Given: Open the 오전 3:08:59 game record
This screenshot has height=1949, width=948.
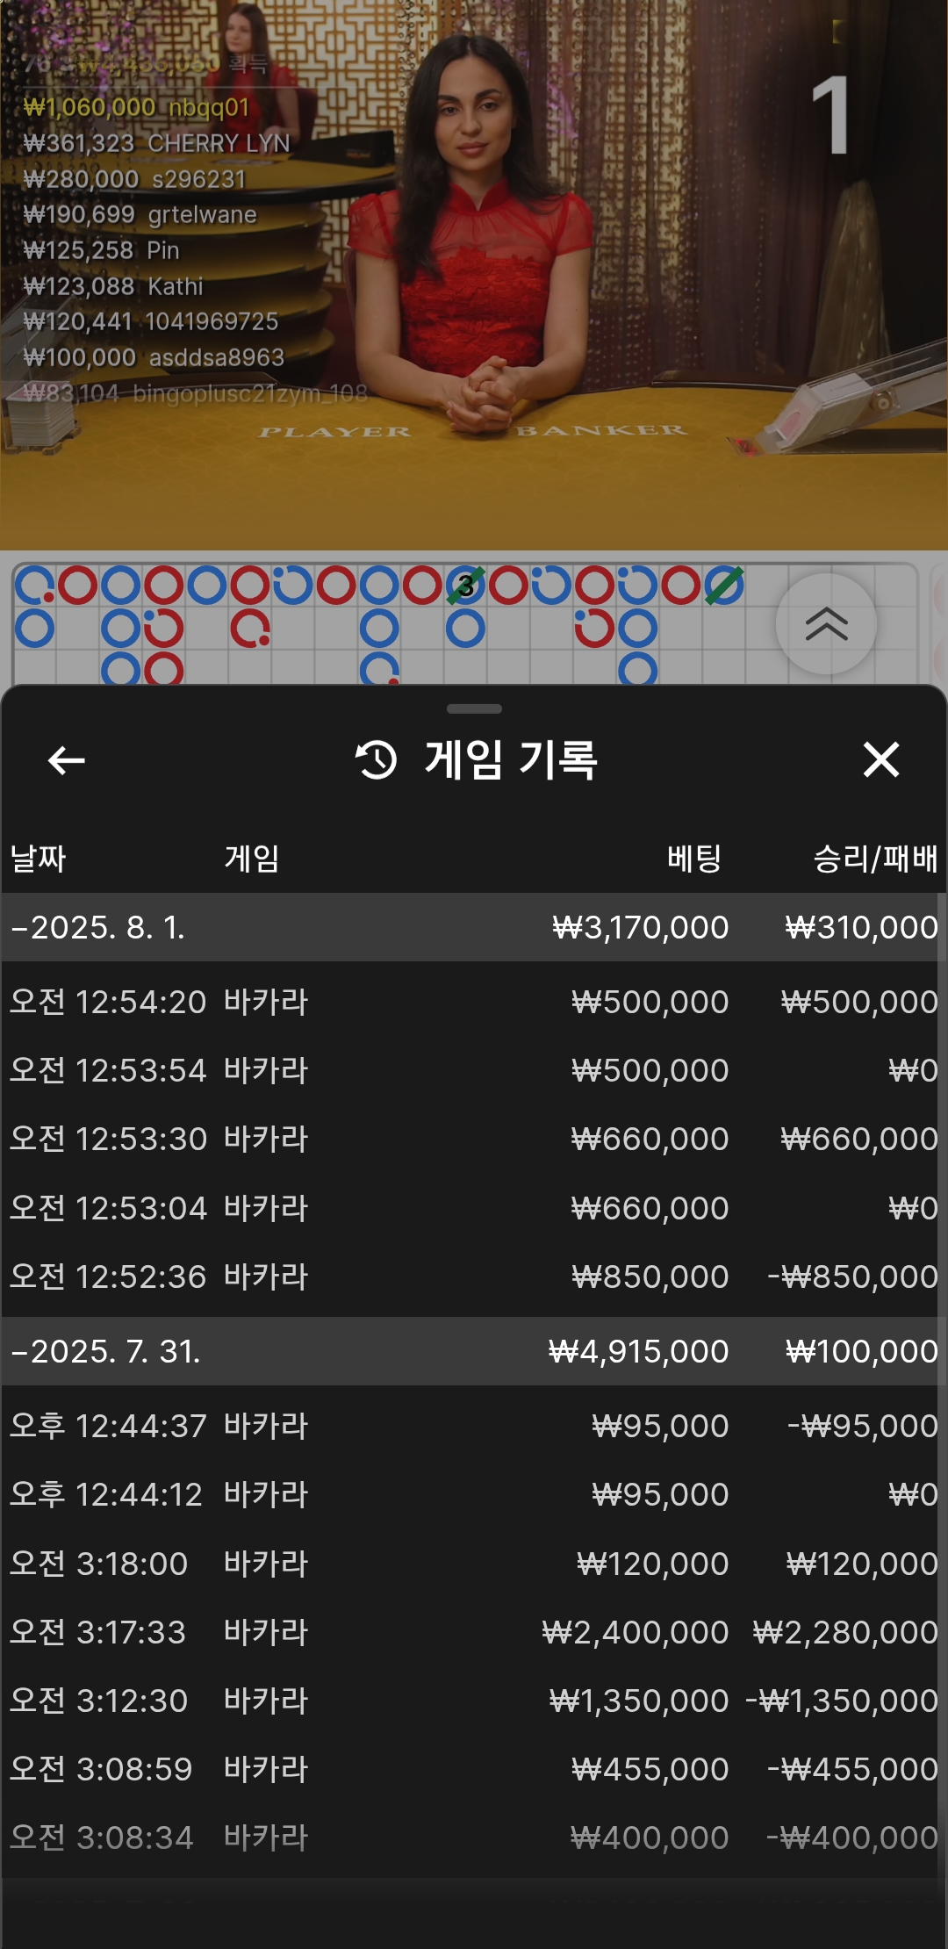Looking at the screenshot, I should (474, 1769).
